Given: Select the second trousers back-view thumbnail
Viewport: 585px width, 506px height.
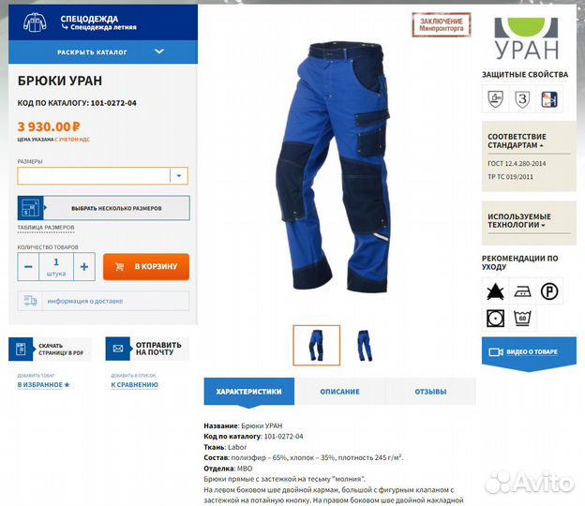Looking at the screenshot, I should pyautogui.click(x=365, y=345).
